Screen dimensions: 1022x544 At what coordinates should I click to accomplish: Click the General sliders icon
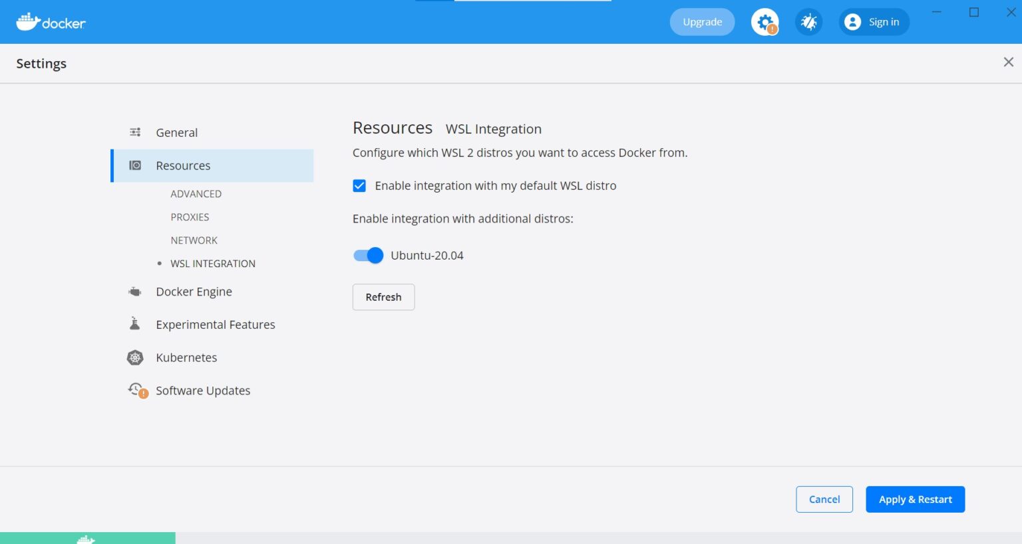point(135,132)
